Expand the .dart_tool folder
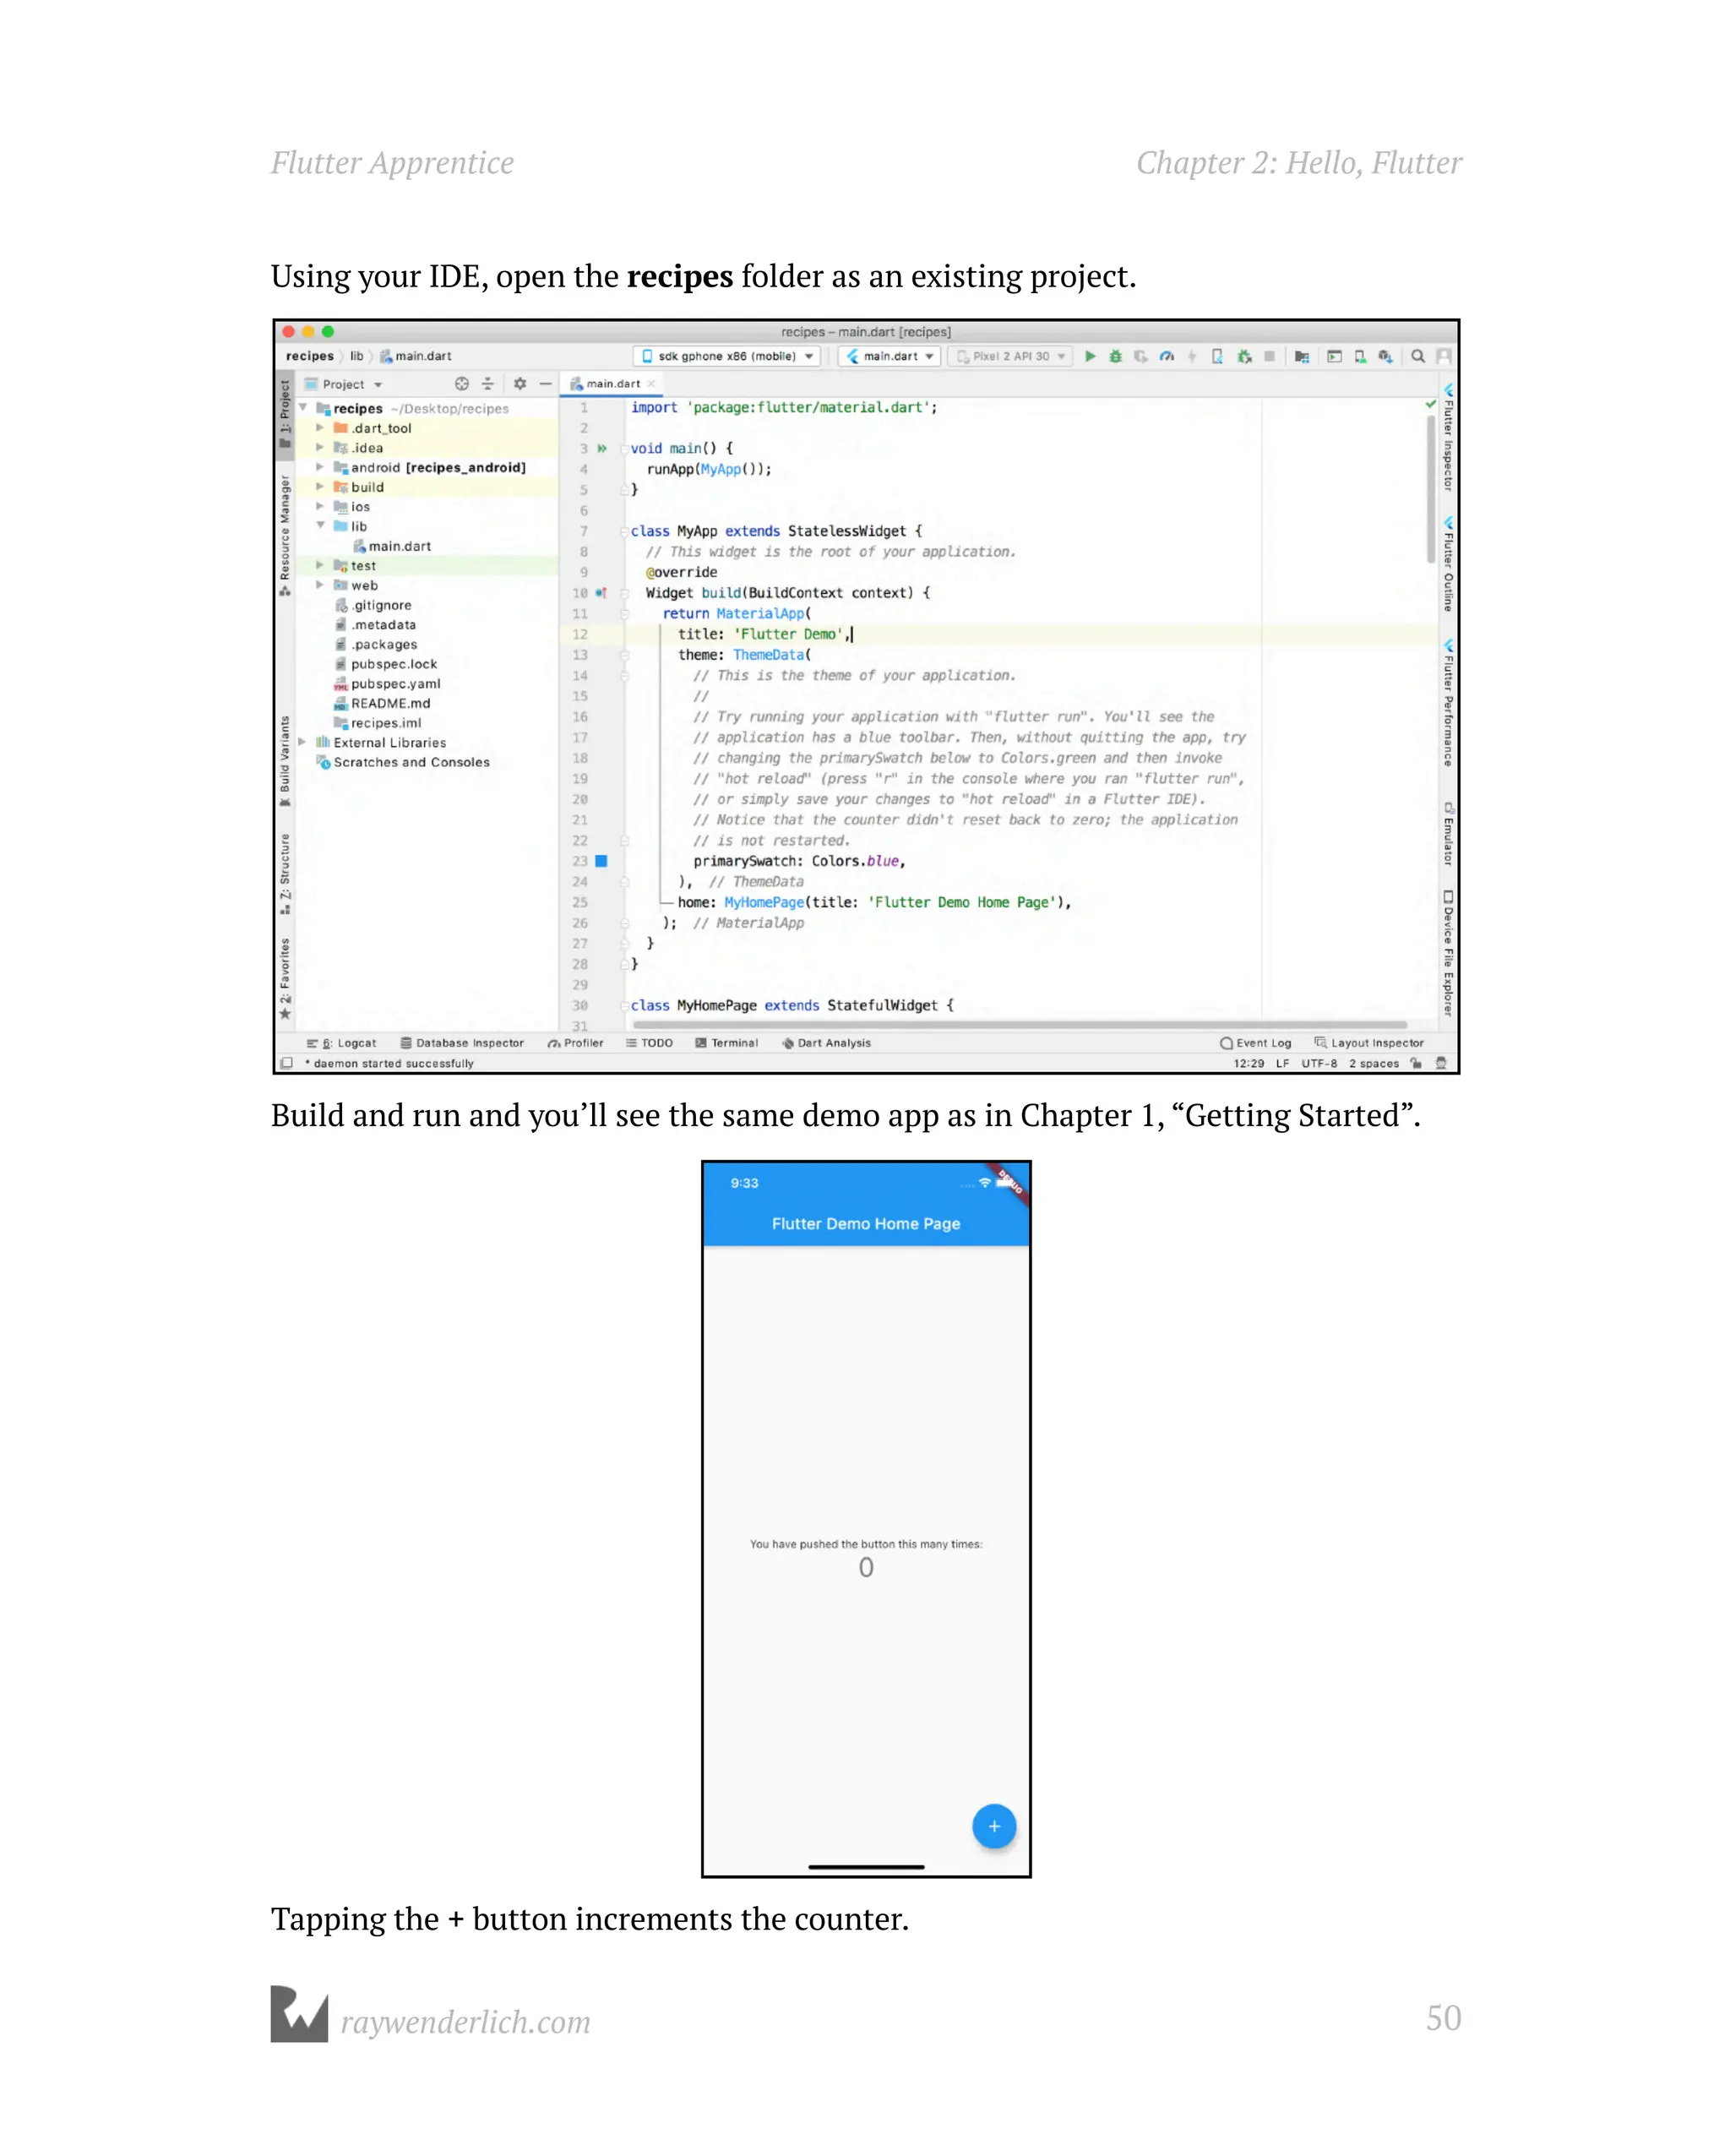Viewport: 1730px width, 2156px height. pyautogui.click(x=320, y=428)
